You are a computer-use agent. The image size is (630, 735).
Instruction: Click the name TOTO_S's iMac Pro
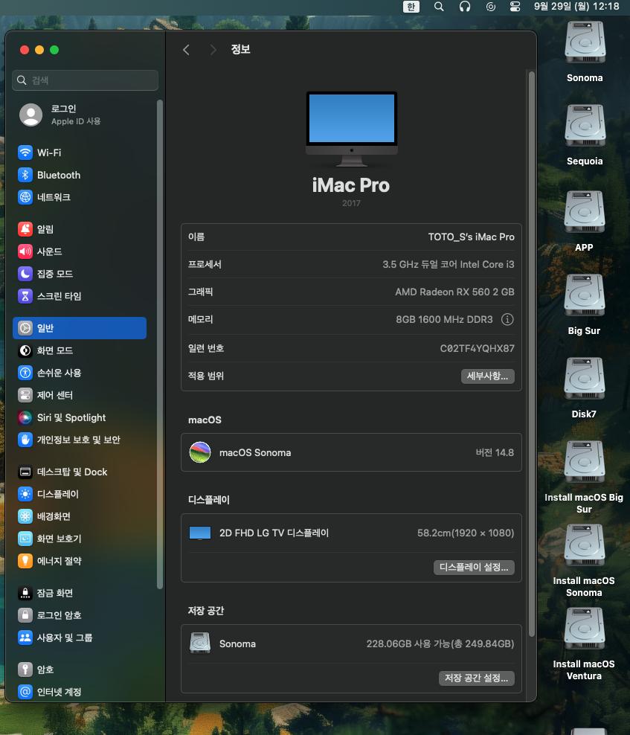[471, 237]
